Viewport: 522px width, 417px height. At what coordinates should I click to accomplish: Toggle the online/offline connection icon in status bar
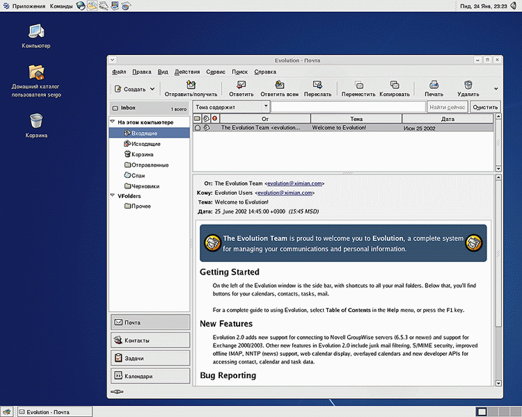pos(118,392)
